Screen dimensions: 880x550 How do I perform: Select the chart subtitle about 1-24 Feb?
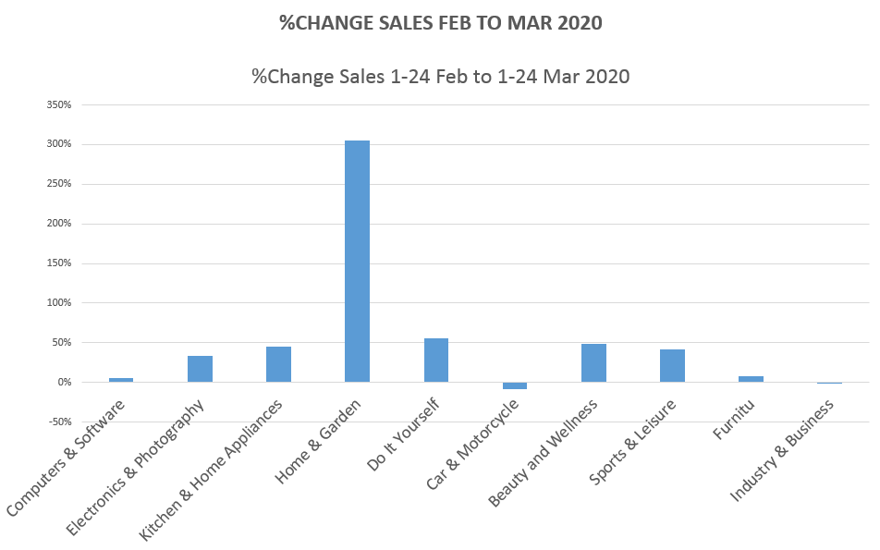click(x=440, y=77)
